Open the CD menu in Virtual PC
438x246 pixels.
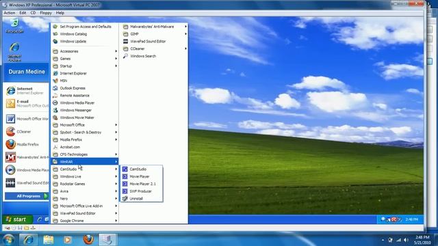pyautogui.click(x=33, y=13)
